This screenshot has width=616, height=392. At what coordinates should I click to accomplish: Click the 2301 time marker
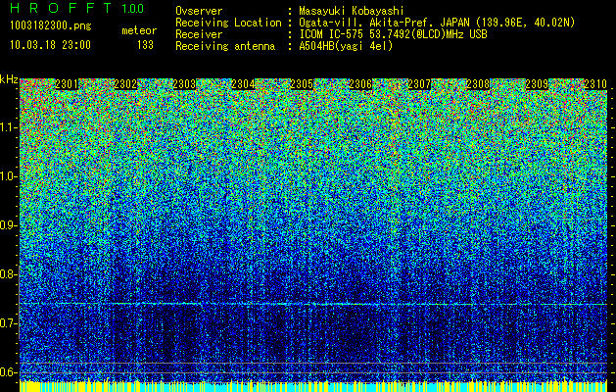point(67,84)
